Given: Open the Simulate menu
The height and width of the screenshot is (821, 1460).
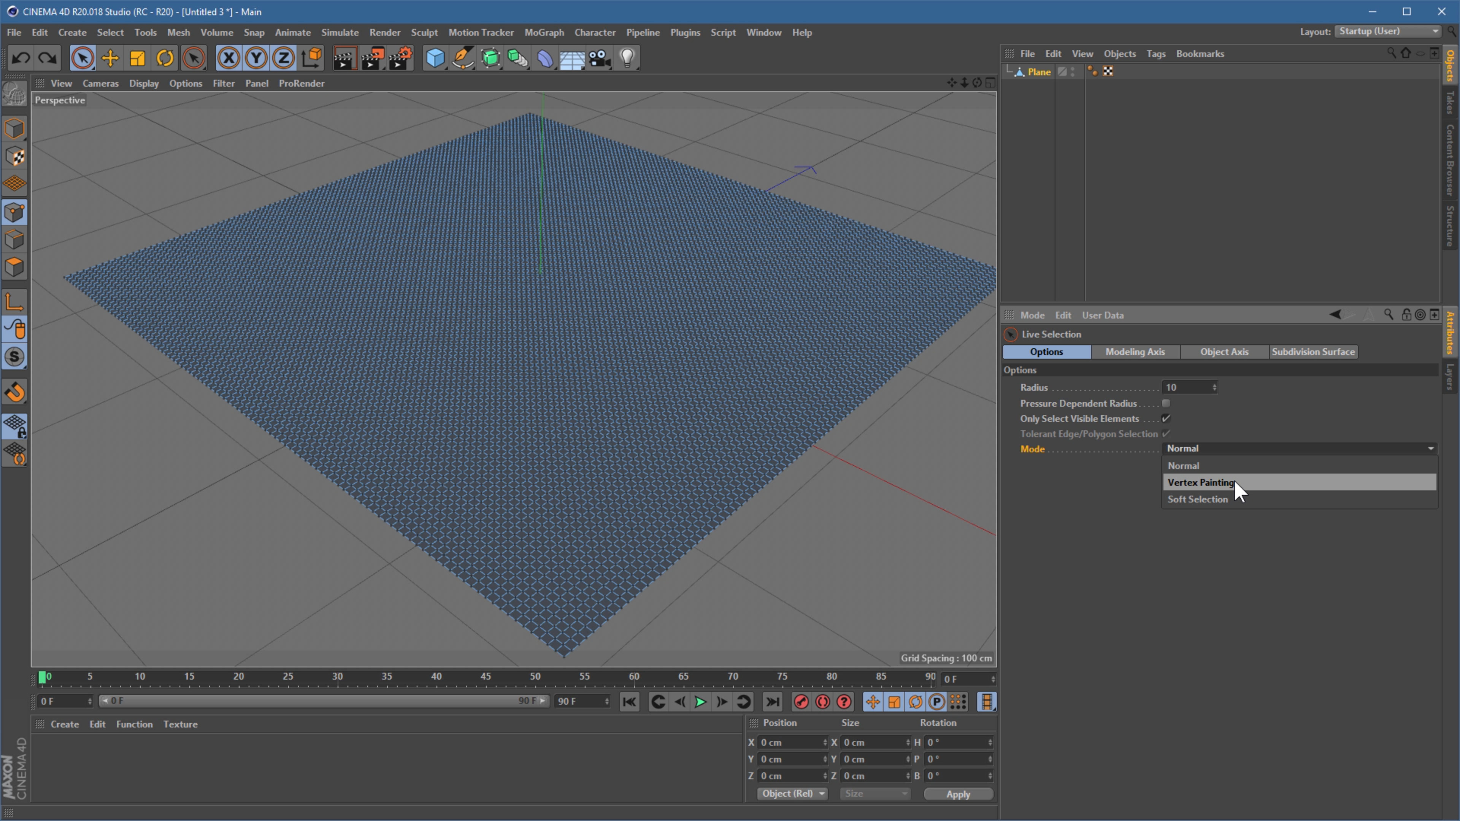Looking at the screenshot, I should pyautogui.click(x=340, y=32).
